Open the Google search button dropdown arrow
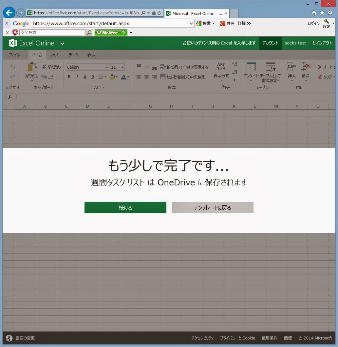 click(214, 23)
